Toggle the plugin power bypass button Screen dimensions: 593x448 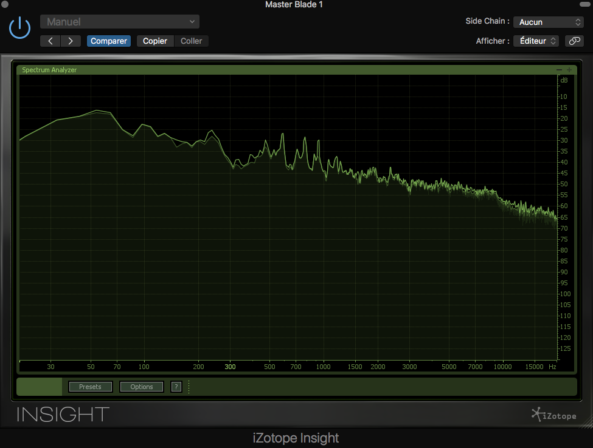[x=19, y=28]
